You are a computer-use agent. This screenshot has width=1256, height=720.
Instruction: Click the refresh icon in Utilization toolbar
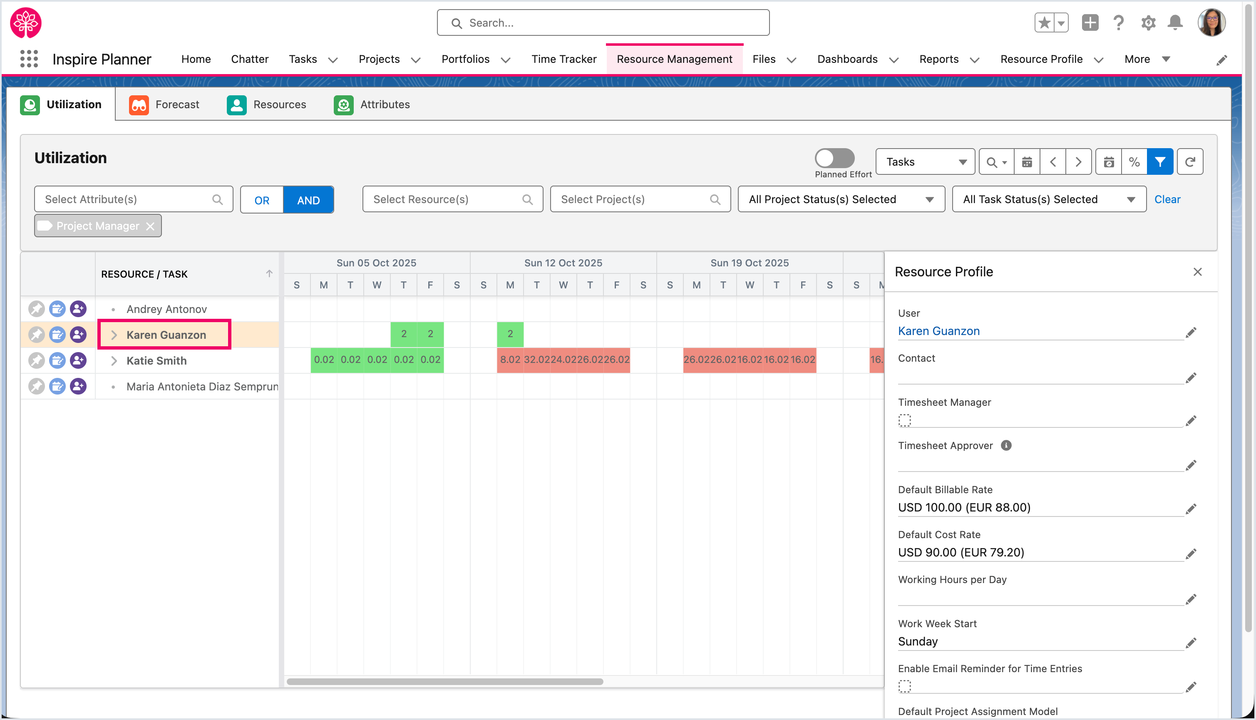click(x=1190, y=162)
